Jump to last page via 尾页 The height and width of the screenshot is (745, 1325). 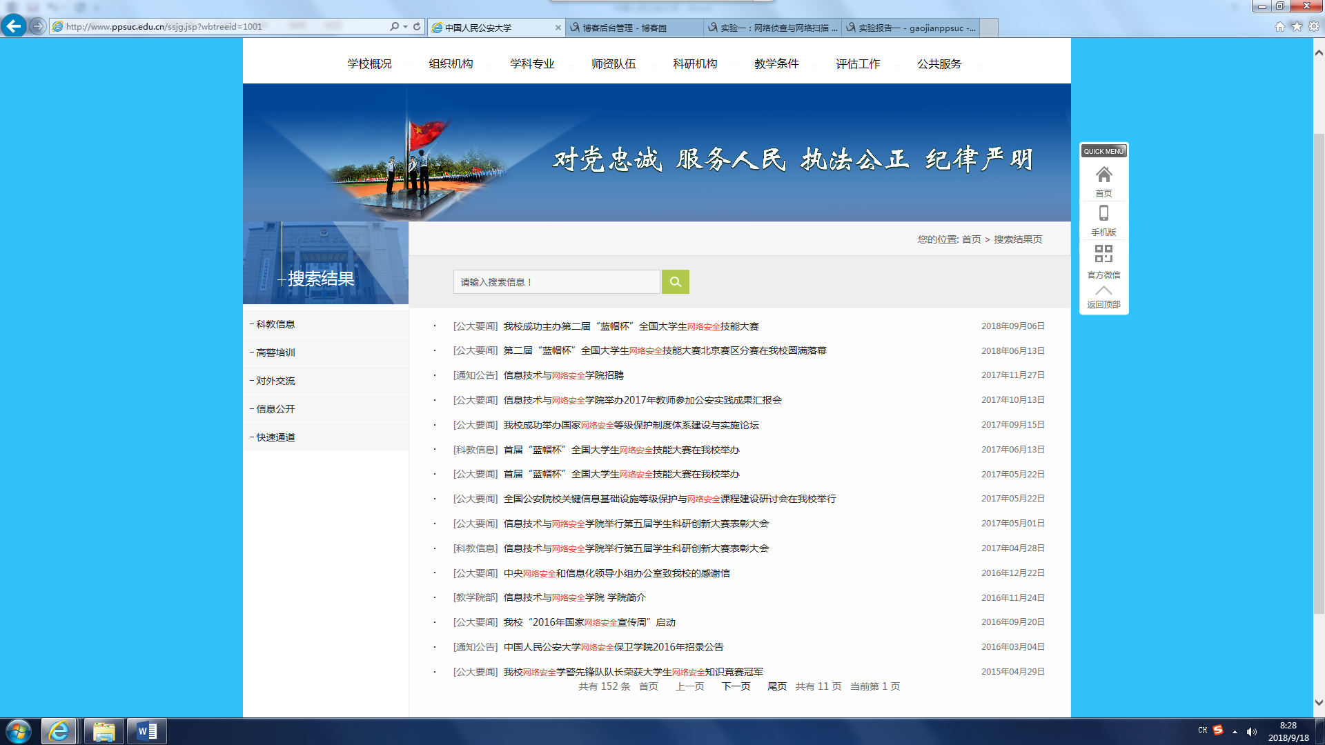coord(777,686)
